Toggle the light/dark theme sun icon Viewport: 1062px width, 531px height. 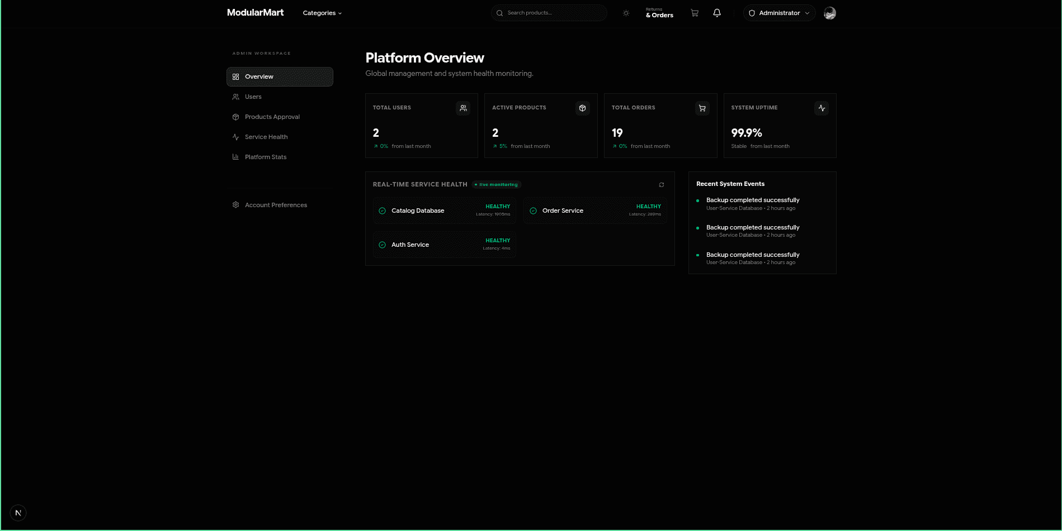click(x=626, y=13)
